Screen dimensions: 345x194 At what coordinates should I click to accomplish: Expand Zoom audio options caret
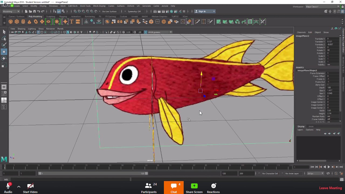click(x=19, y=186)
